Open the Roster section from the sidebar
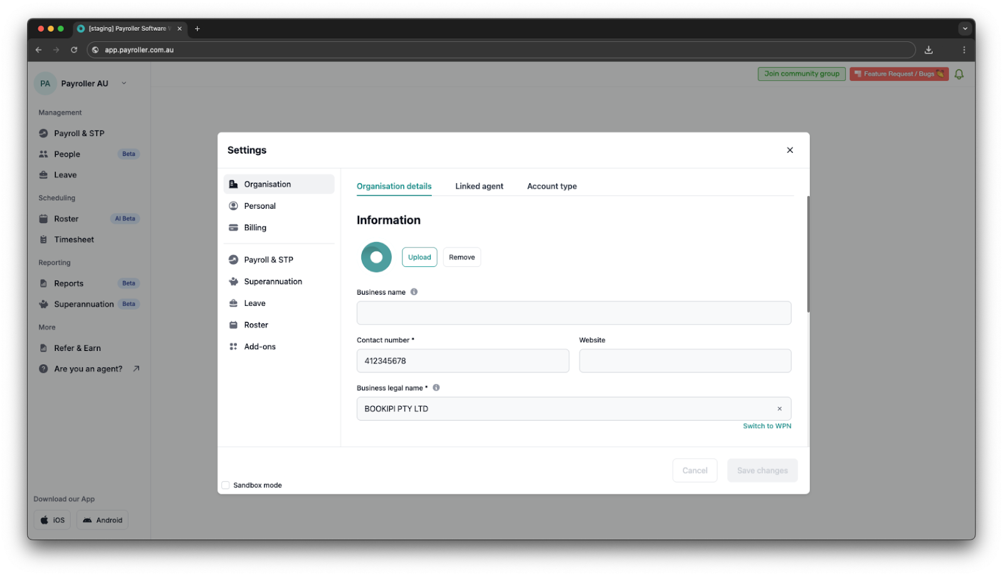This screenshot has height=576, width=1003. 66,218
